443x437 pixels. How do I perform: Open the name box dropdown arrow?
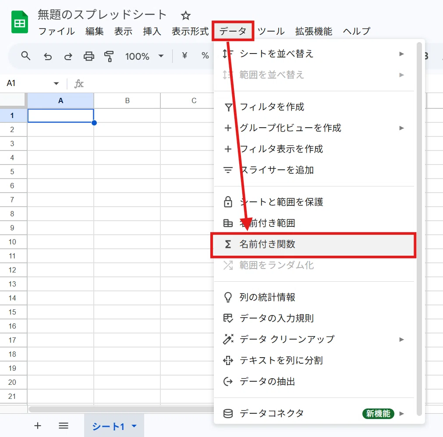(x=56, y=83)
